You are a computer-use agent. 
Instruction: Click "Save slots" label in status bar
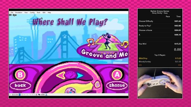[x=15, y=95]
